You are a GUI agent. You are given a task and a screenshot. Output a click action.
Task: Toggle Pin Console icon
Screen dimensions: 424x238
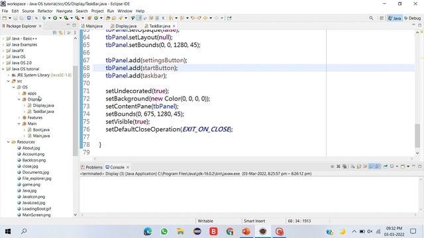(x=386, y=167)
